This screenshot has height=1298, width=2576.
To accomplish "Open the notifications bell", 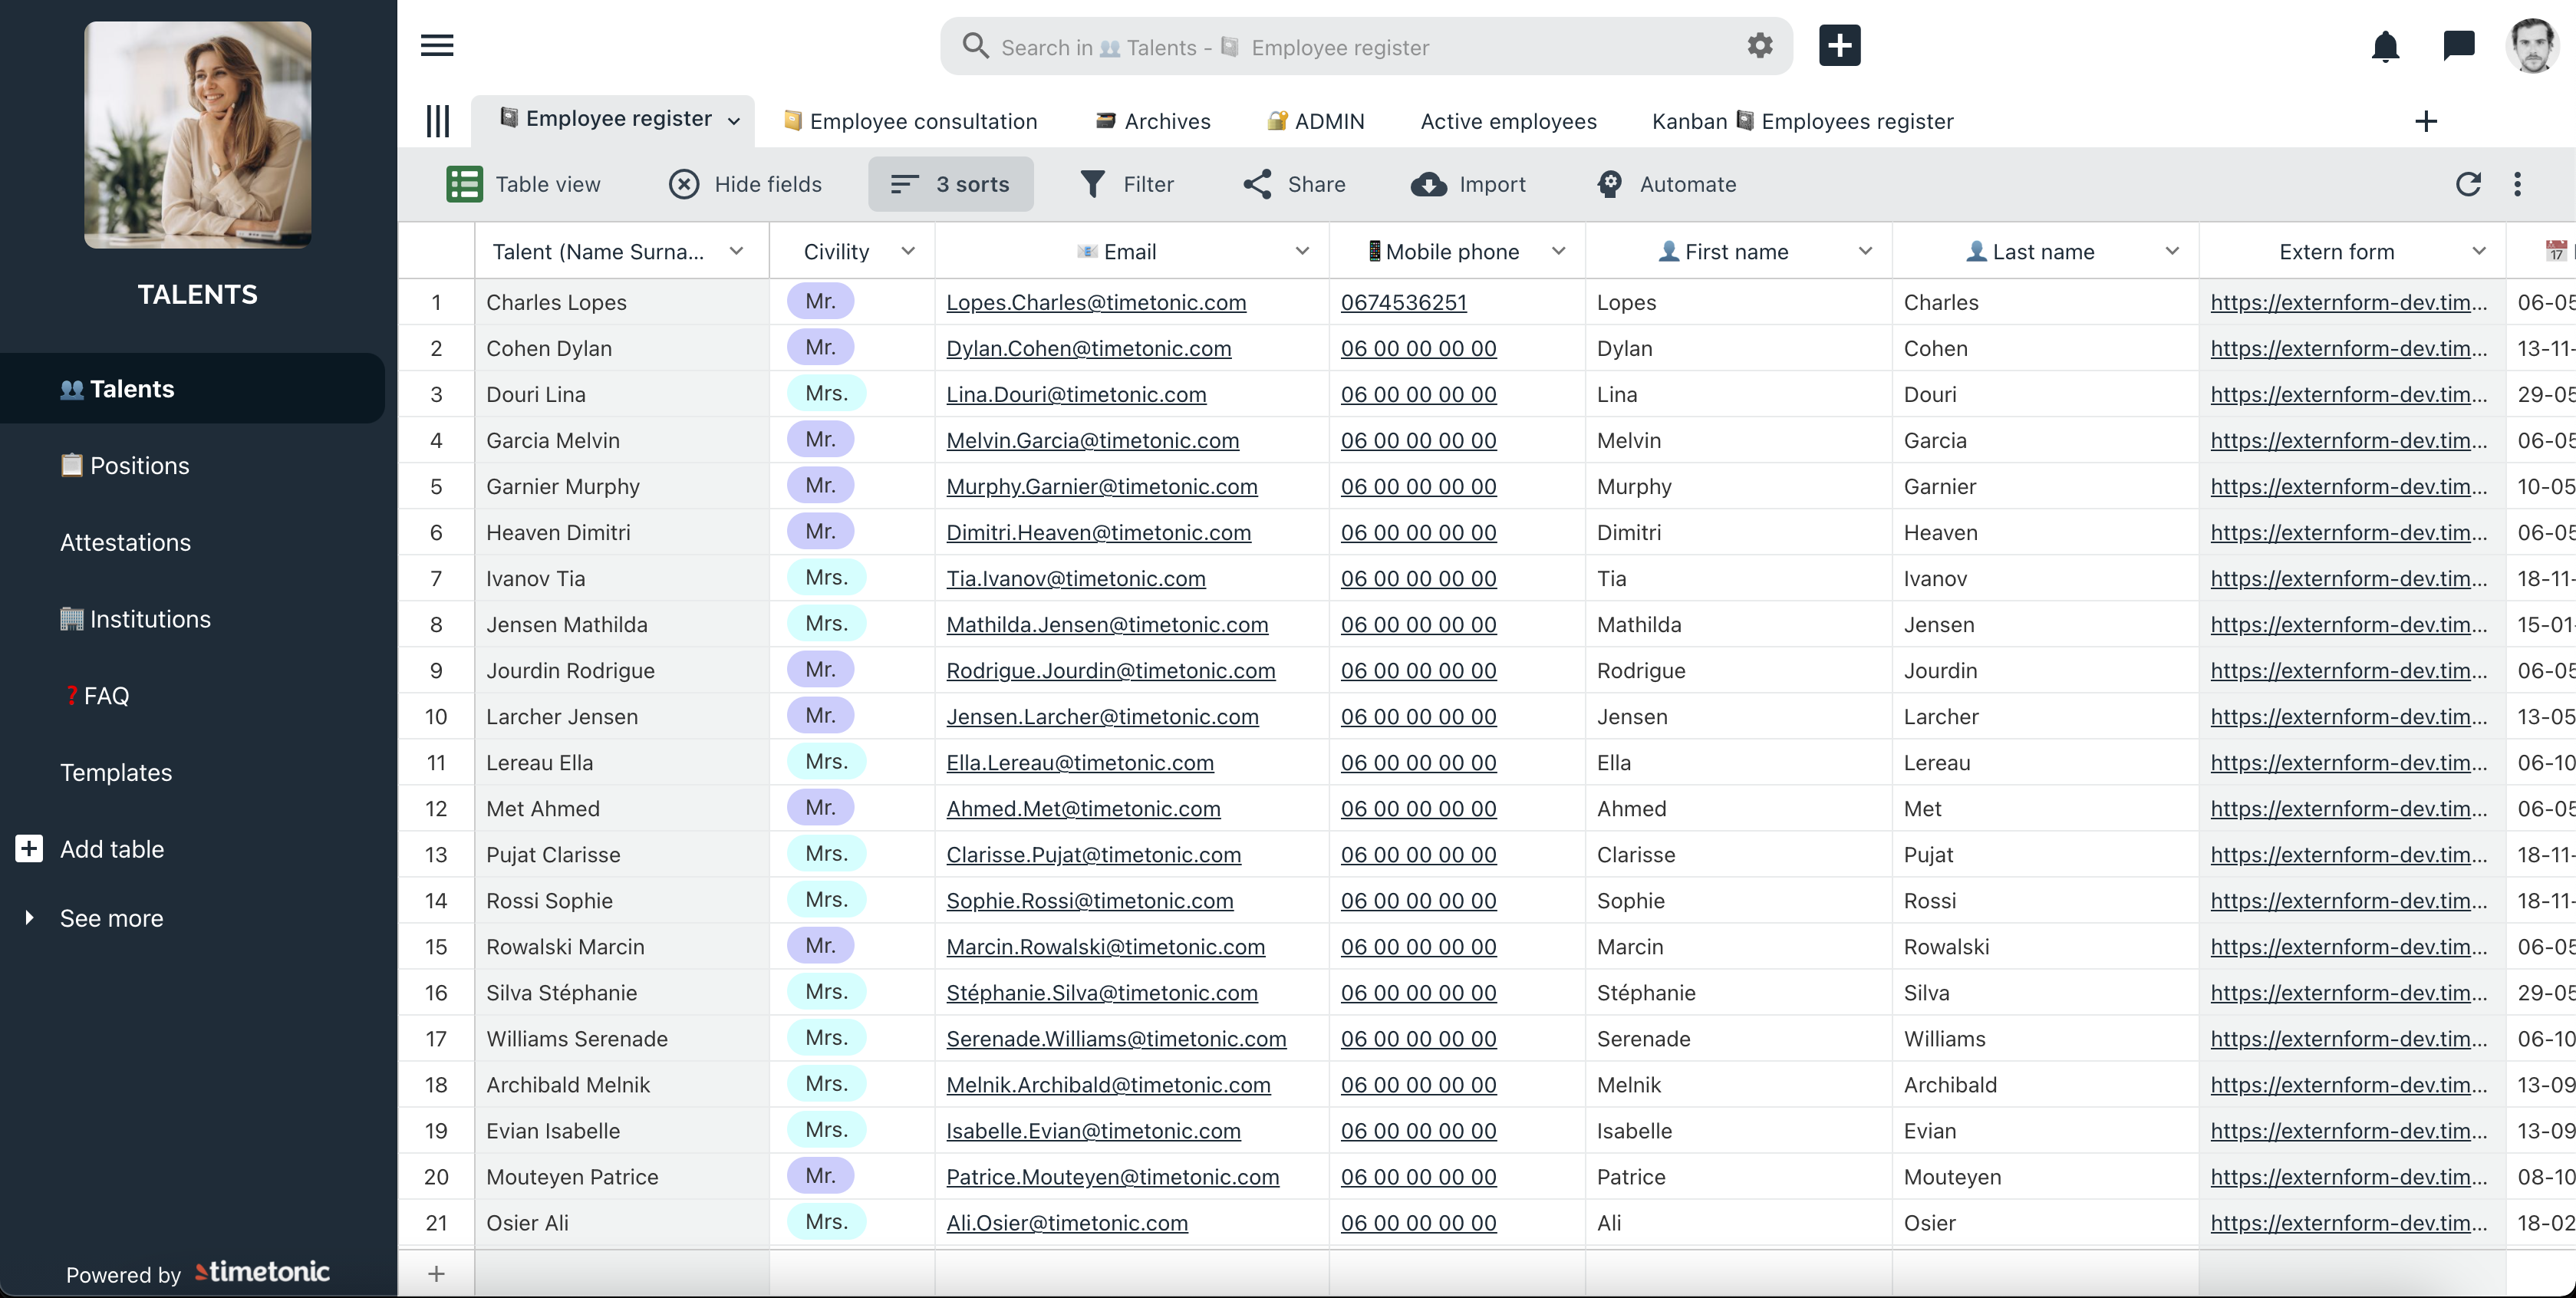I will 2385,46.
